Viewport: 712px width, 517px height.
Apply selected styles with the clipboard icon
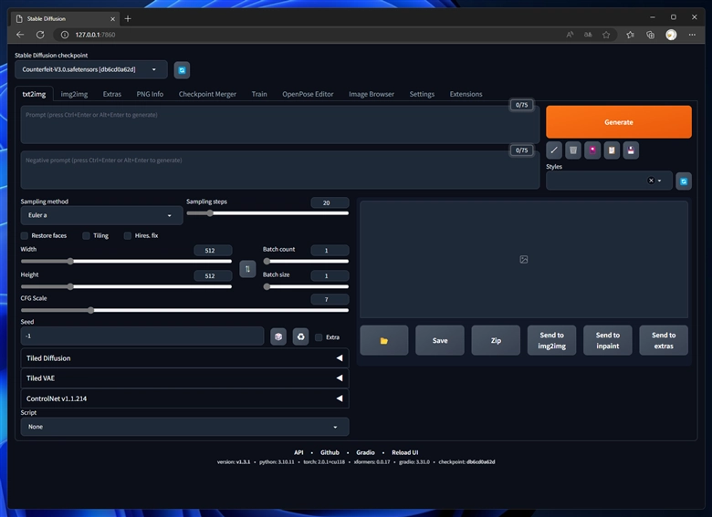coord(612,150)
